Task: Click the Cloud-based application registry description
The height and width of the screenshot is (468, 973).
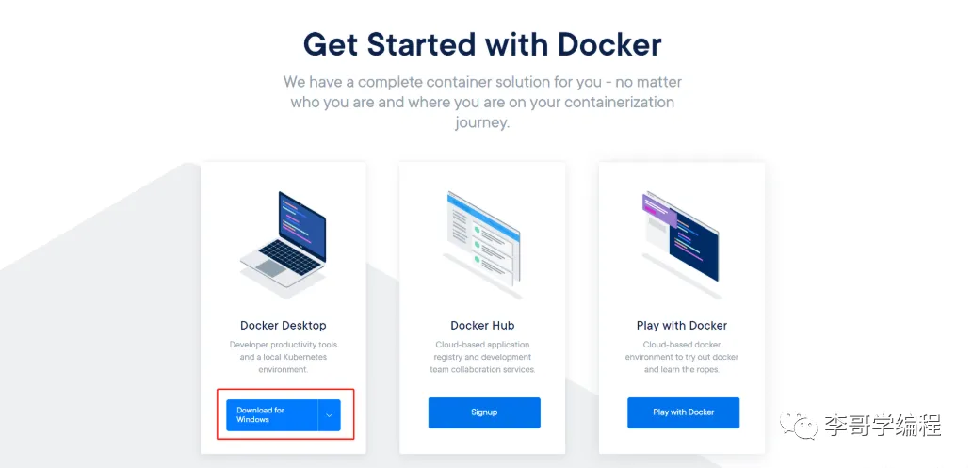Action: [482, 357]
